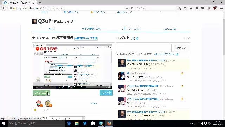Focus the Windows taskbar search box
The width and height of the screenshot is (225, 127).
[x=36, y=123]
